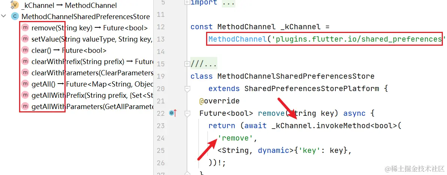
Task: Click the override gutter icon on line 22
Action: click(173, 114)
